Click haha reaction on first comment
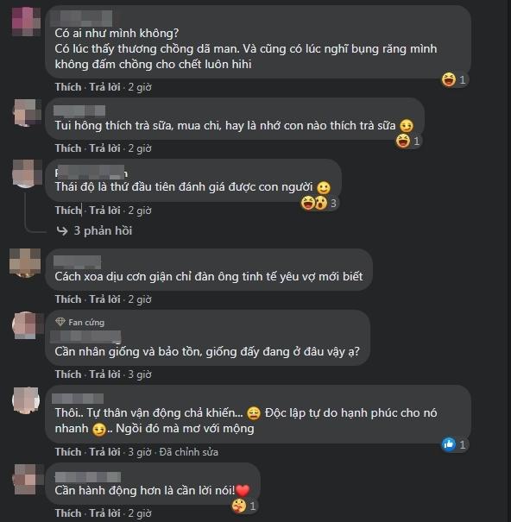The image size is (511, 522). [x=449, y=80]
